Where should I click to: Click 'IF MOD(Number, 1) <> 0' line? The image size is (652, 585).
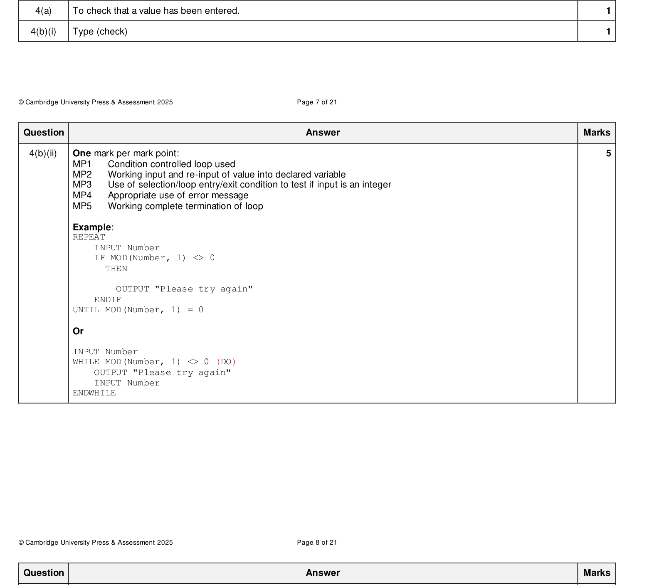(x=154, y=258)
